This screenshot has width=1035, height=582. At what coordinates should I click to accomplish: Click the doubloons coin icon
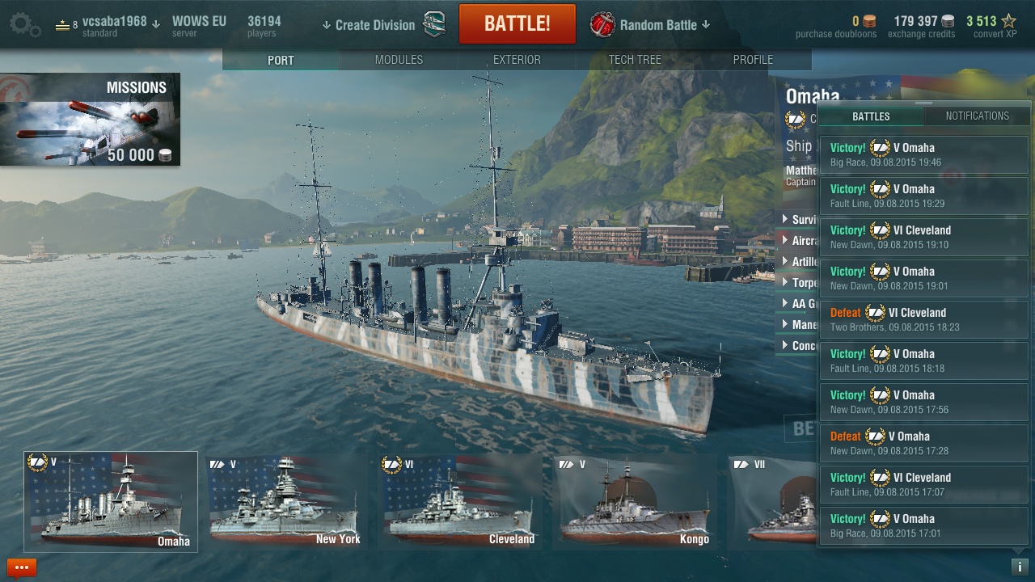(869, 21)
